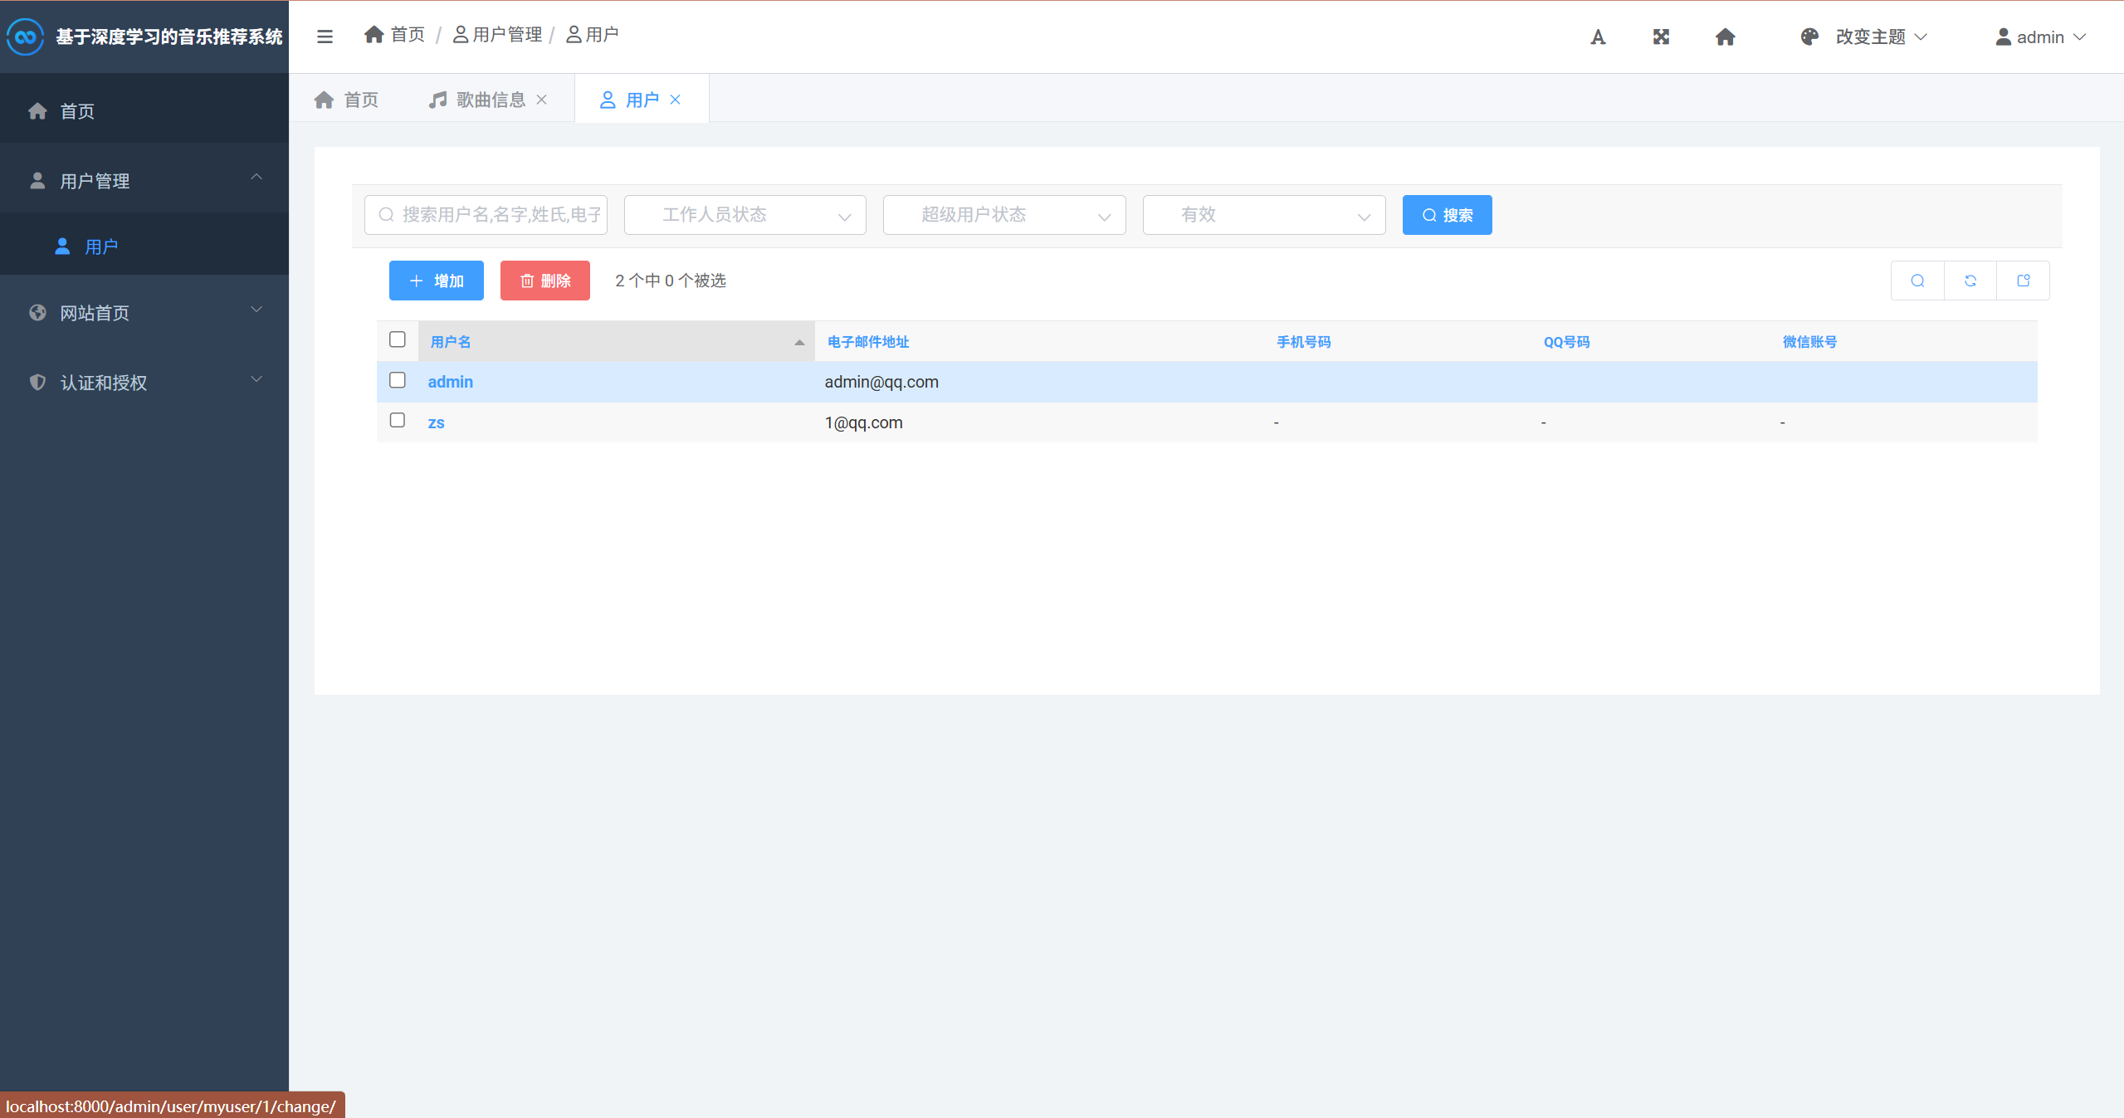Viewport: 2124px width, 1118px height.
Task: Check the select-all header checkbox
Action: [398, 339]
